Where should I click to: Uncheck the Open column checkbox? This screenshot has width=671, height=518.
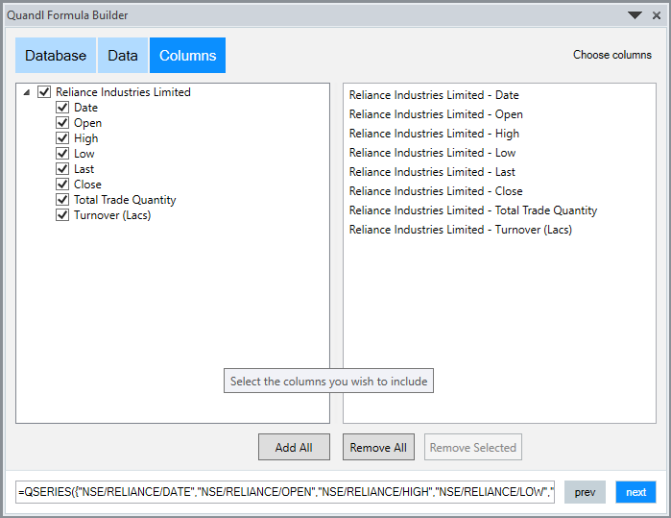[62, 123]
